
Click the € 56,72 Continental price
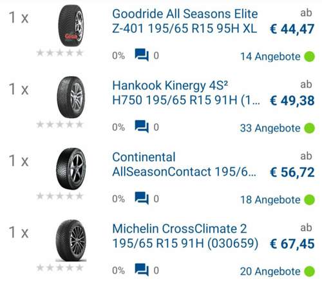click(292, 172)
